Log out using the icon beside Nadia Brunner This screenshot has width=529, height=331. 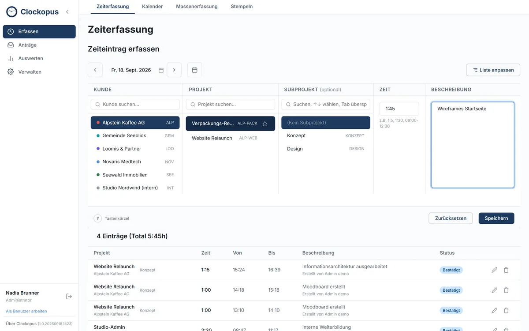(x=69, y=297)
